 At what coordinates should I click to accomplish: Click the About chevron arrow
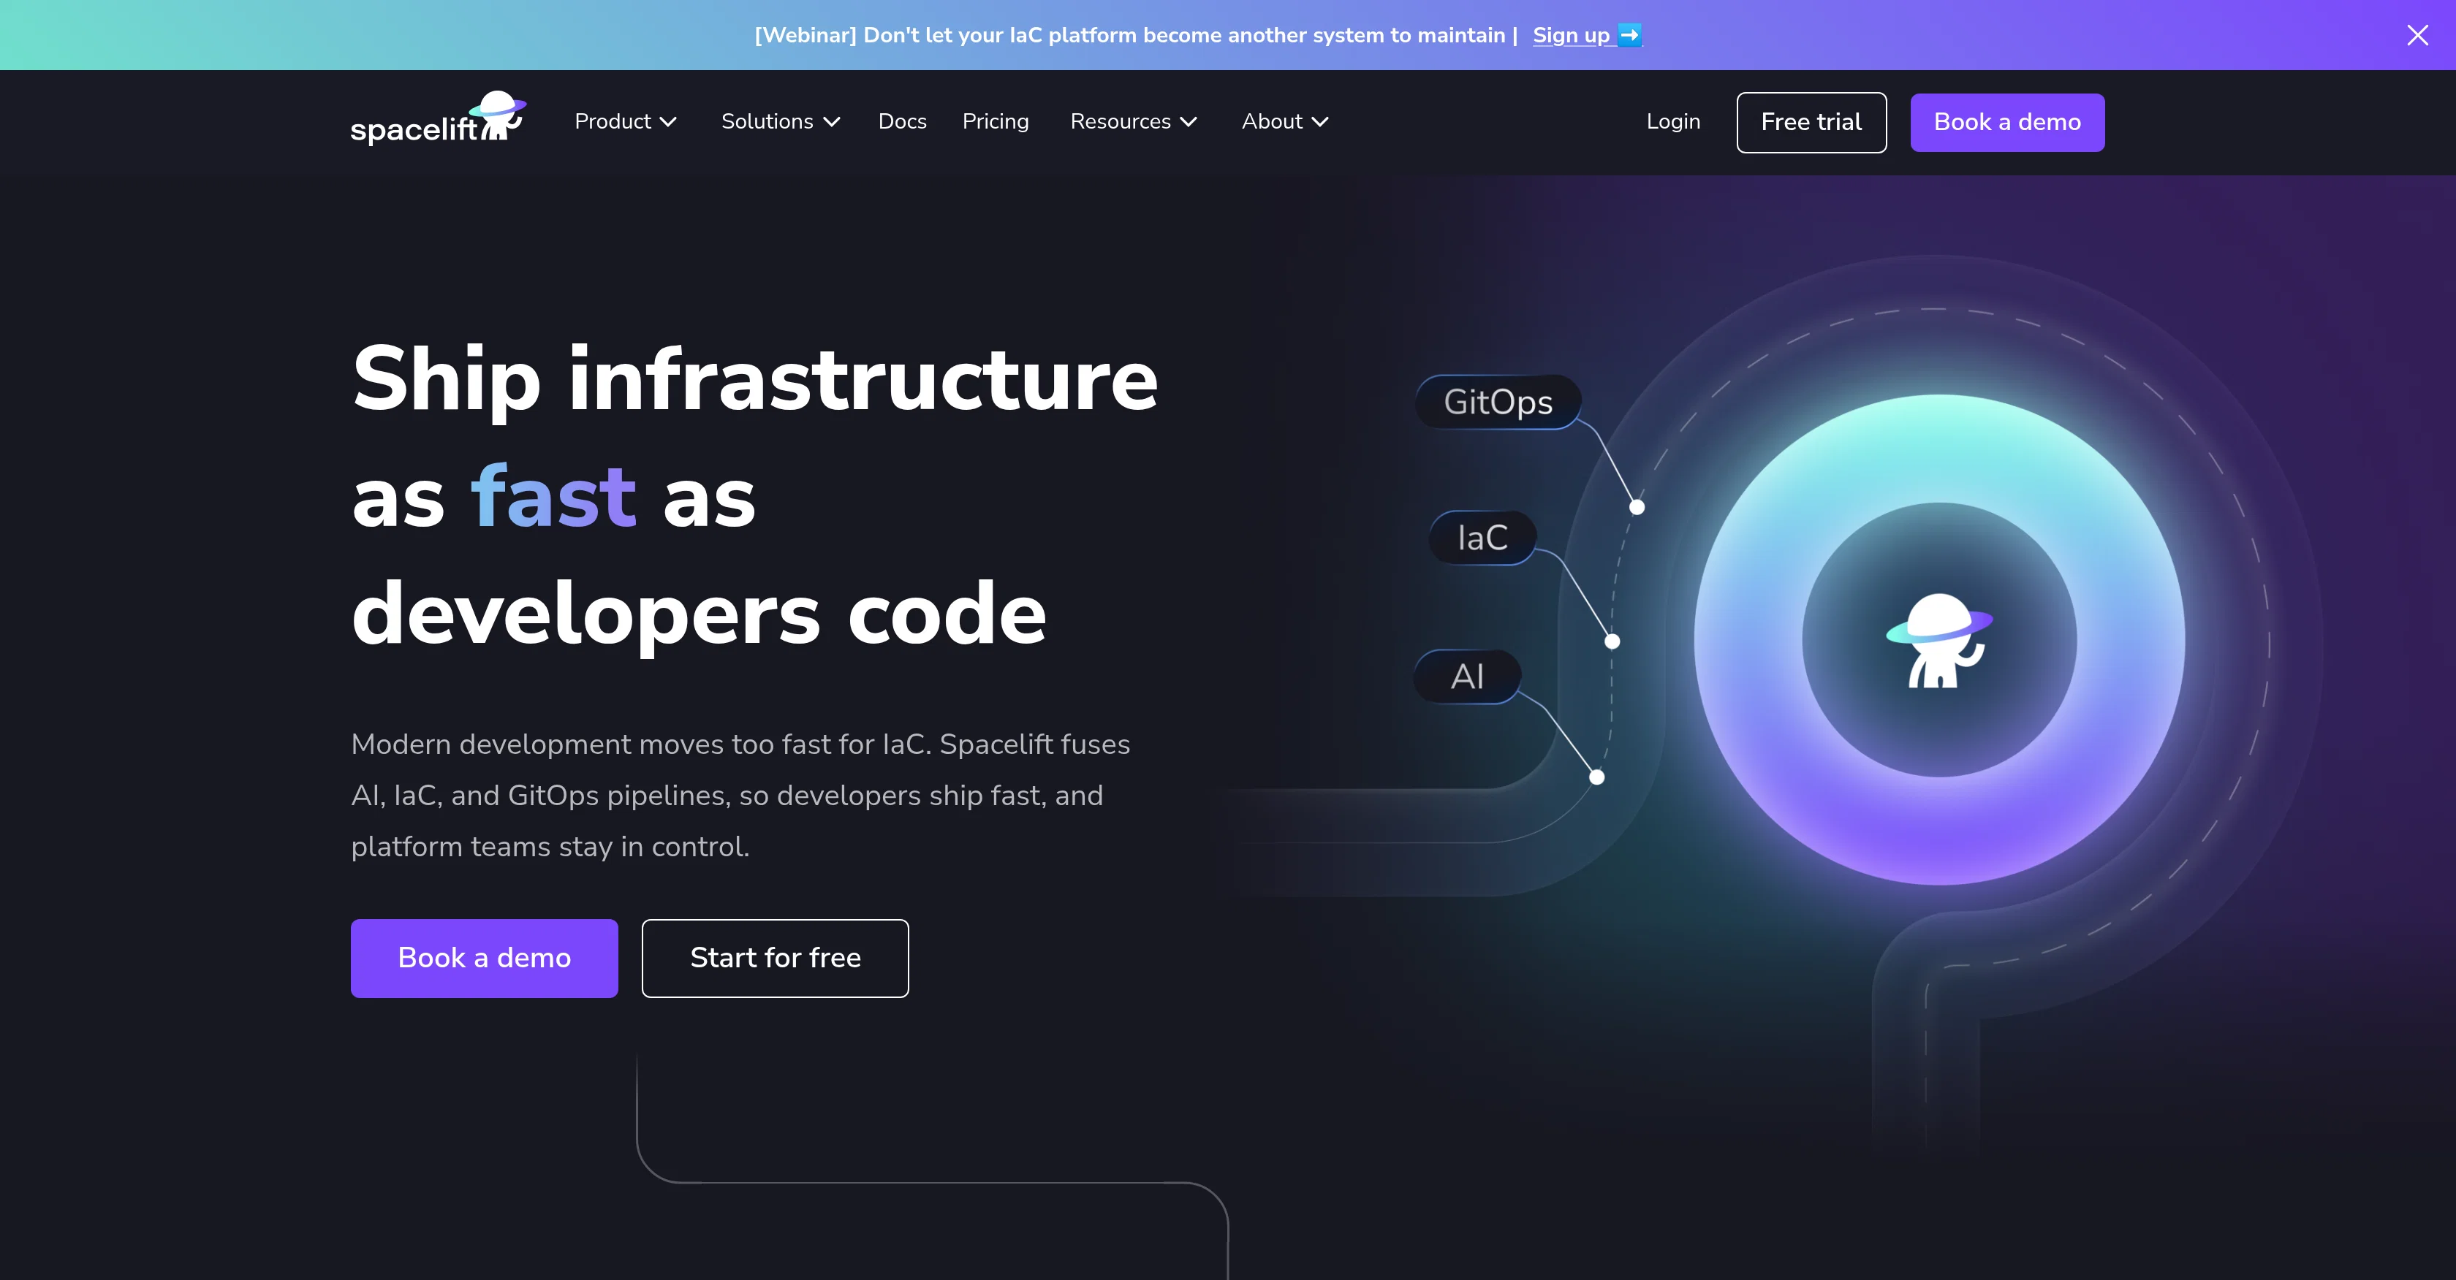click(x=1319, y=122)
